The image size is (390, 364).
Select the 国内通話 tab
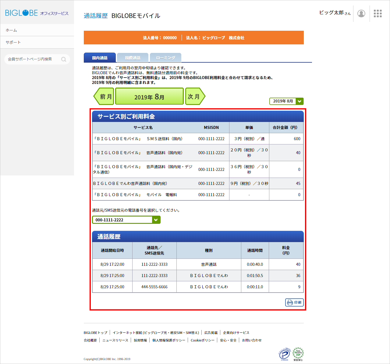[x=100, y=58]
